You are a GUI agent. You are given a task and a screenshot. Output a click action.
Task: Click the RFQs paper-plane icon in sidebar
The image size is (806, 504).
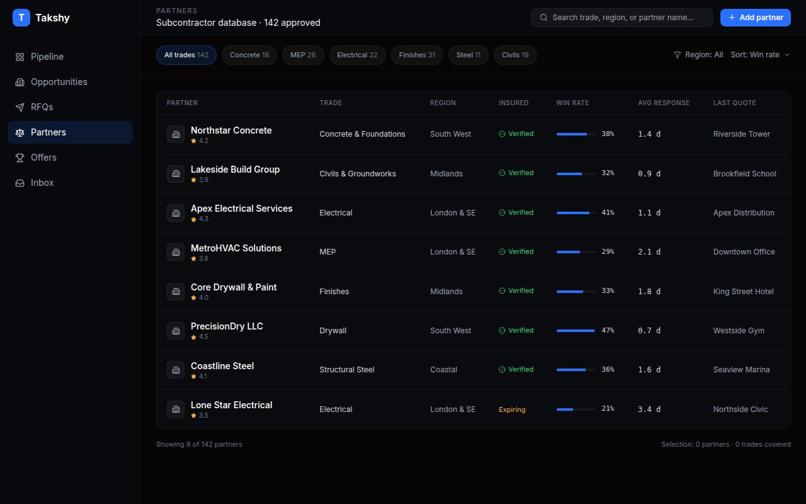click(x=20, y=107)
